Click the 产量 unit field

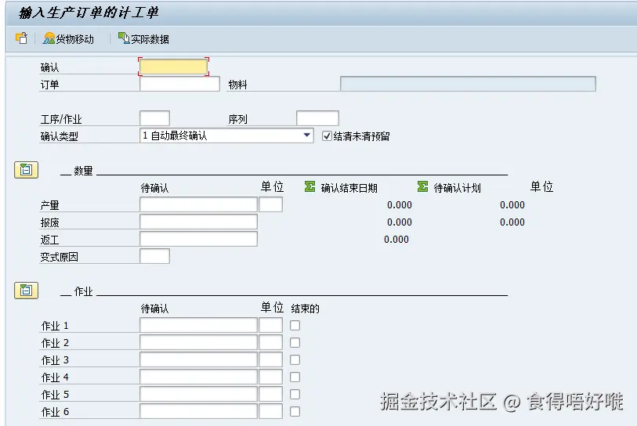[271, 204]
